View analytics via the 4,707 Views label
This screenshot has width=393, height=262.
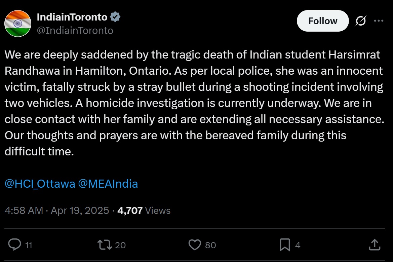click(x=144, y=211)
